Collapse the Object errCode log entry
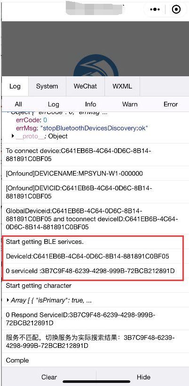189x386 pixels. click(8, 113)
